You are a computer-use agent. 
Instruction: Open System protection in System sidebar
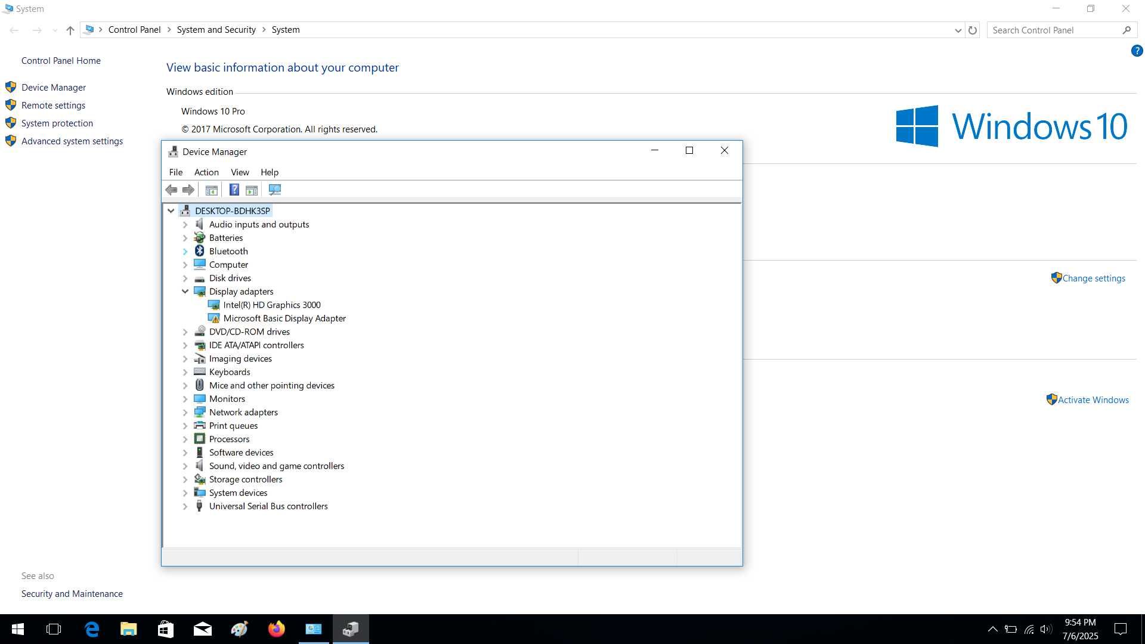pos(57,123)
